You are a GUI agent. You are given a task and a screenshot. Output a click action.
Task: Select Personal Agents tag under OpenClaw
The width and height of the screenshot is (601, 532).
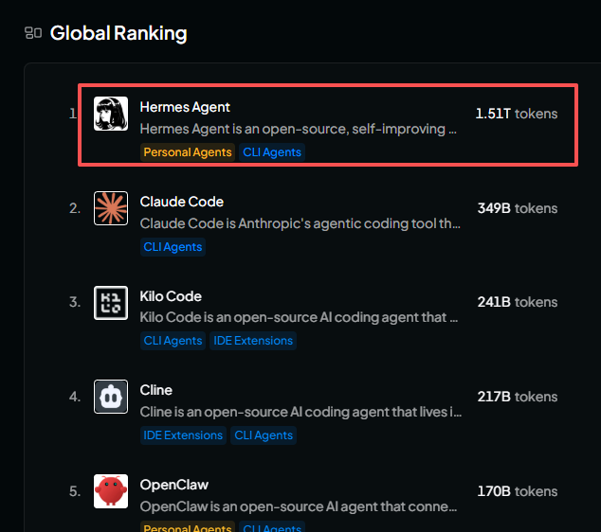(188, 526)
